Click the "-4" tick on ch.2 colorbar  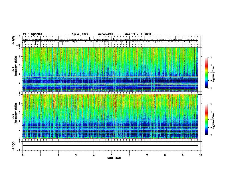211,112
